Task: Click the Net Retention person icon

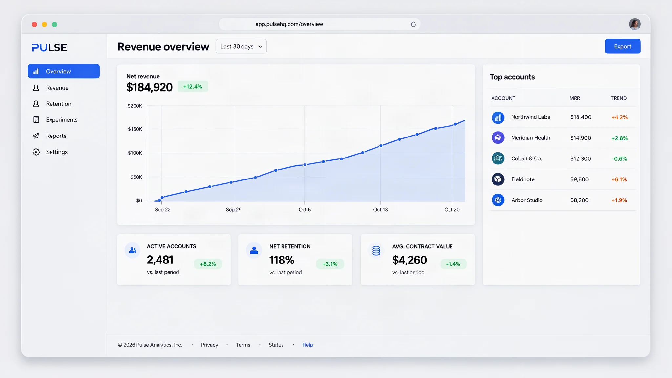Action: [254, 250]
